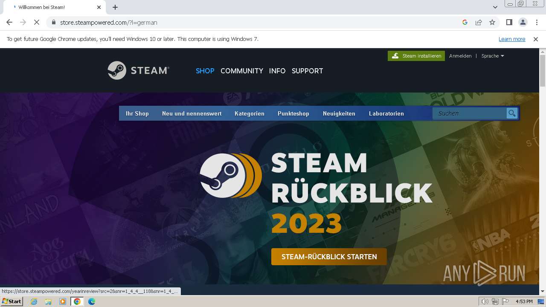The image size is (546, 307).
Task: Open File Explorer folder in taskbar
Action: point(48,301)
